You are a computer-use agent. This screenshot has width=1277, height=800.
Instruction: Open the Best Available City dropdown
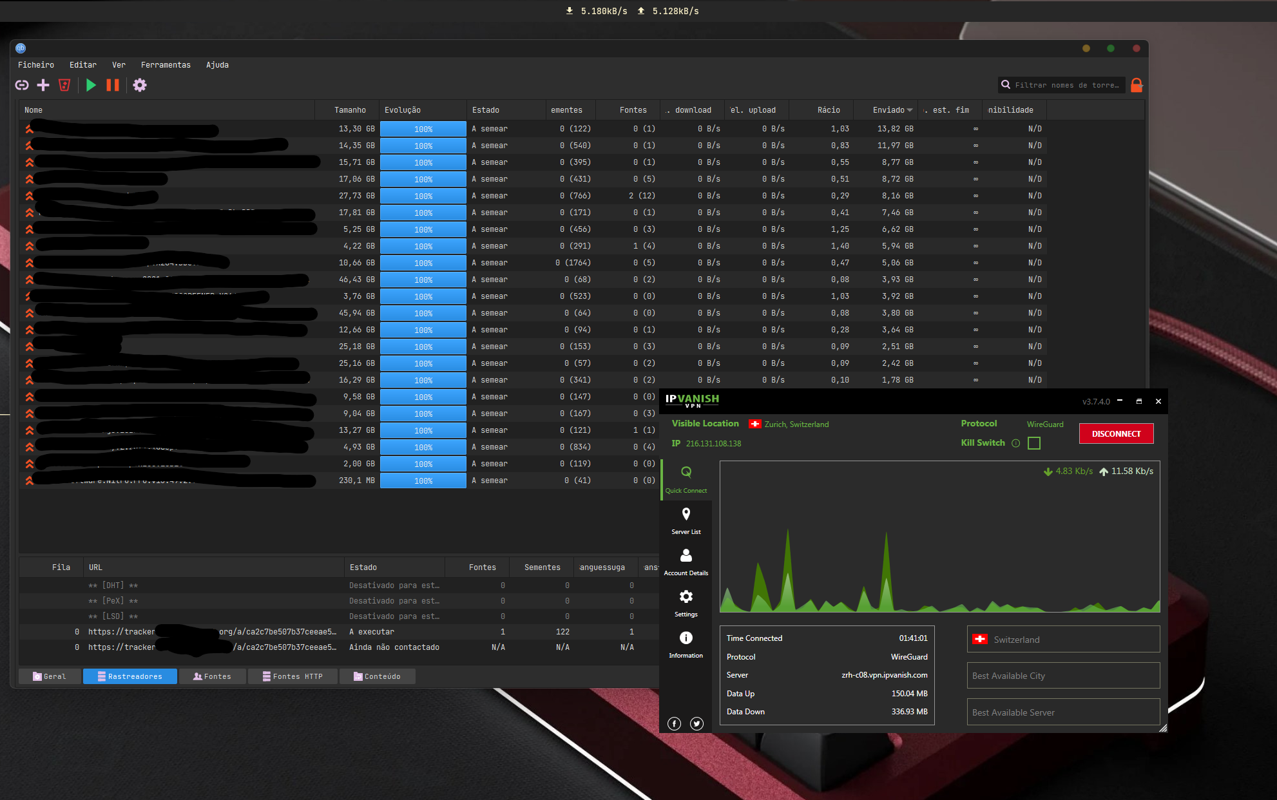pos(1063,676)
